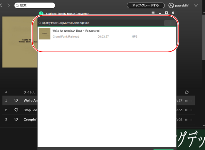
Task: Expand the pawakihi account dropdown arrow
Action: point(196,6)
